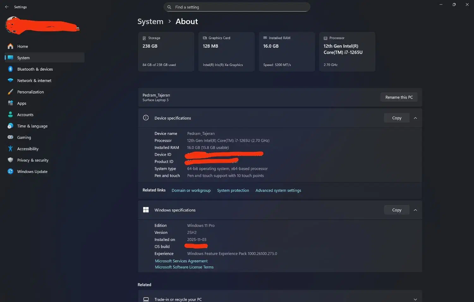Click the Network & internet Wi-Fi icon
Image resolution: width=474 pixels, height=302 pixels.
[10, 80]
